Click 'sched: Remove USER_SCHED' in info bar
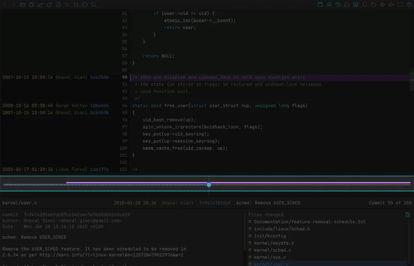The height and width of the screenshot is (266, 414). [x=268, y=203]
